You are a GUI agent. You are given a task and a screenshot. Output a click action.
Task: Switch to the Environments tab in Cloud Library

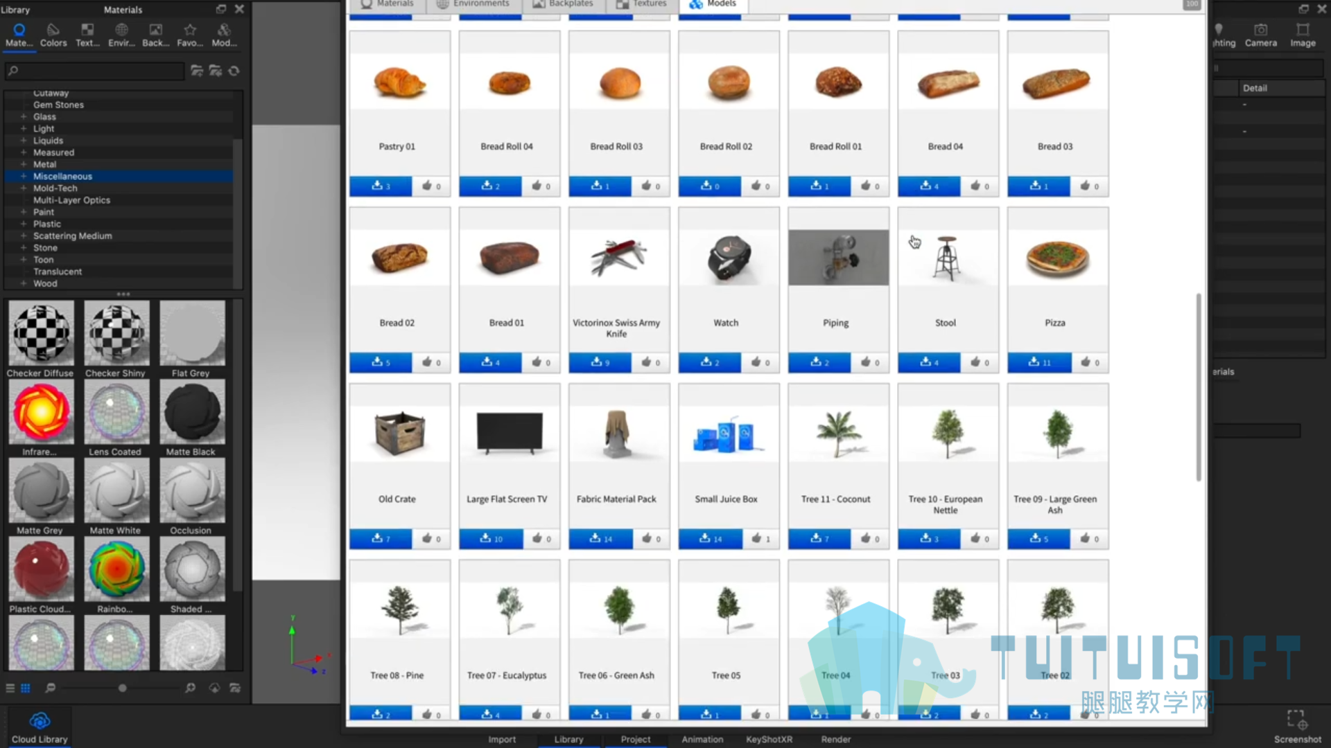(473, 4)
